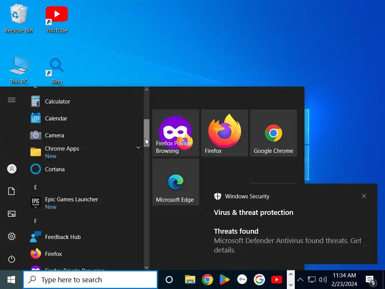385x289 pixels.
Task: Open Documents from the Start sidebar
Action: point(12,191)
